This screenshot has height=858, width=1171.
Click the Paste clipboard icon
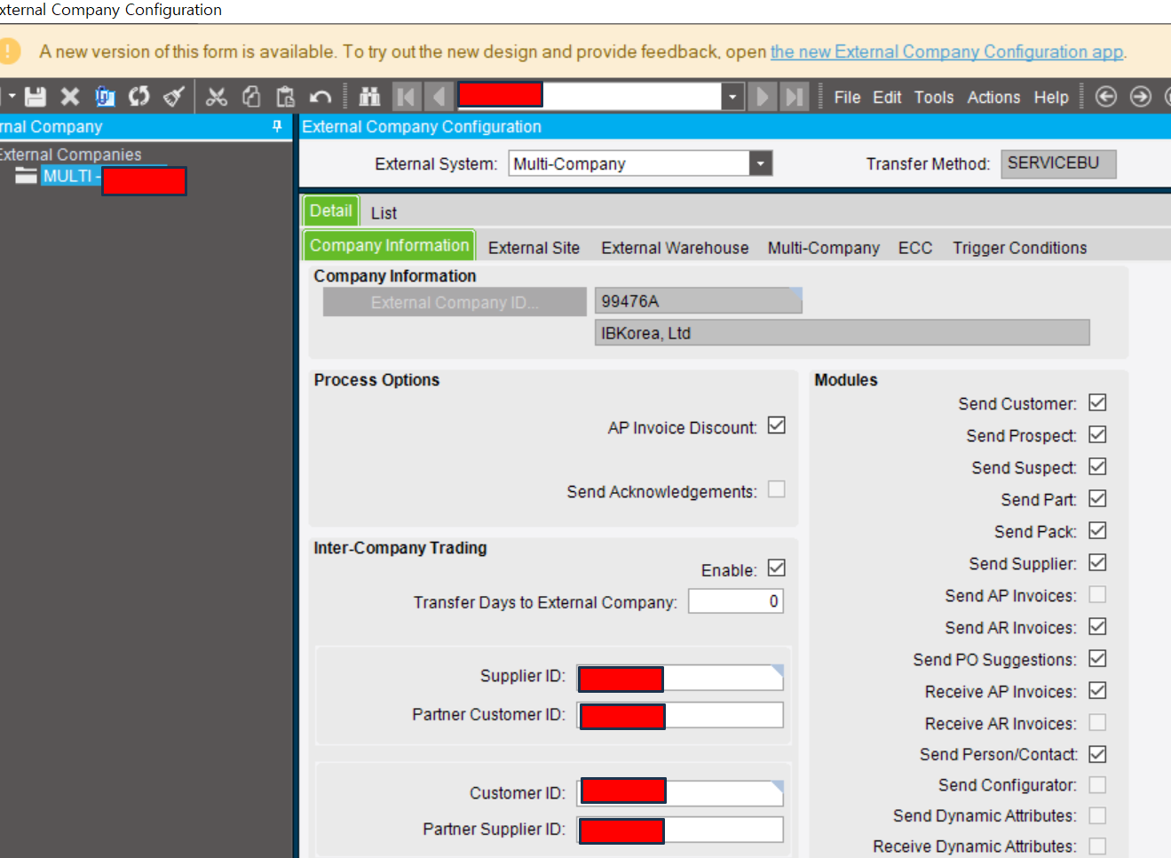coord(286,97)
